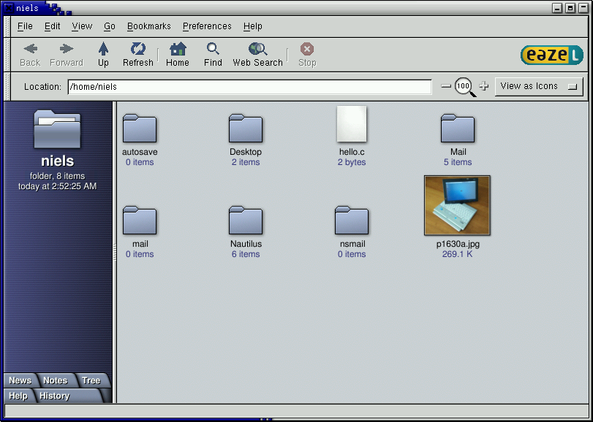Click the Home toolbar icon
The width and height of the screenshot is (593, 422).
177,49
